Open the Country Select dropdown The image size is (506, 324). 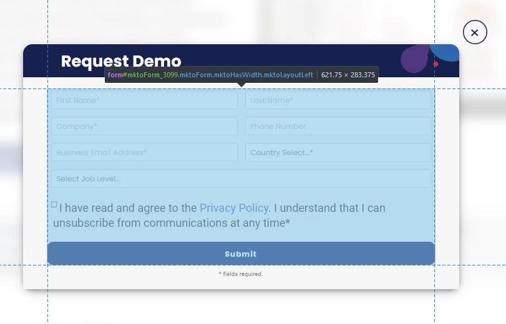(x=338, y=152)
